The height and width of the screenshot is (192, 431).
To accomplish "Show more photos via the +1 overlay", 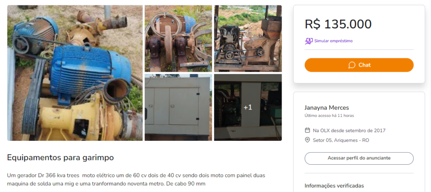I will pyautogui.click(x=248, y=107).
